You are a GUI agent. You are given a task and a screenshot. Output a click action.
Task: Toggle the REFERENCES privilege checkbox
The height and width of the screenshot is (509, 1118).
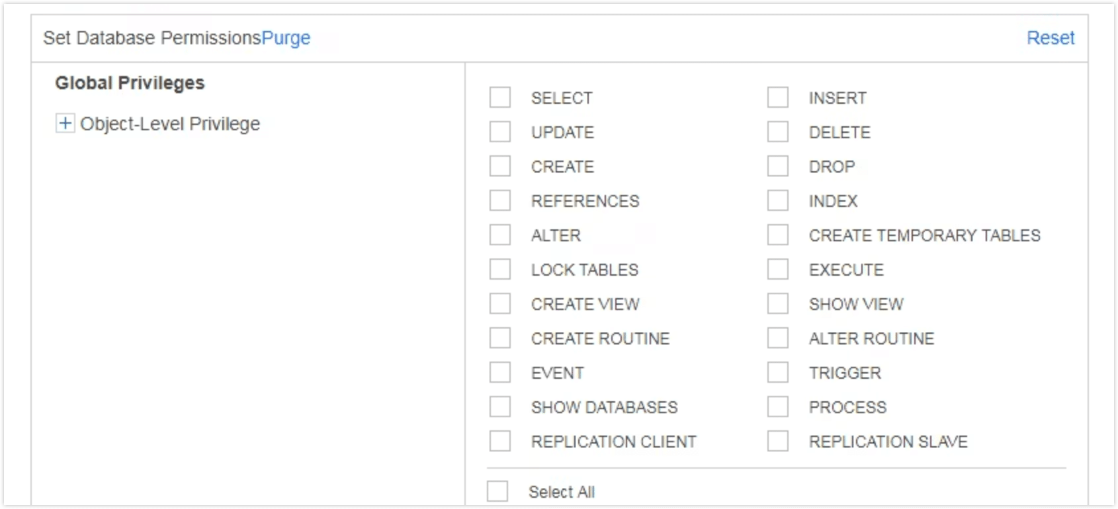[x=500, y=201]
